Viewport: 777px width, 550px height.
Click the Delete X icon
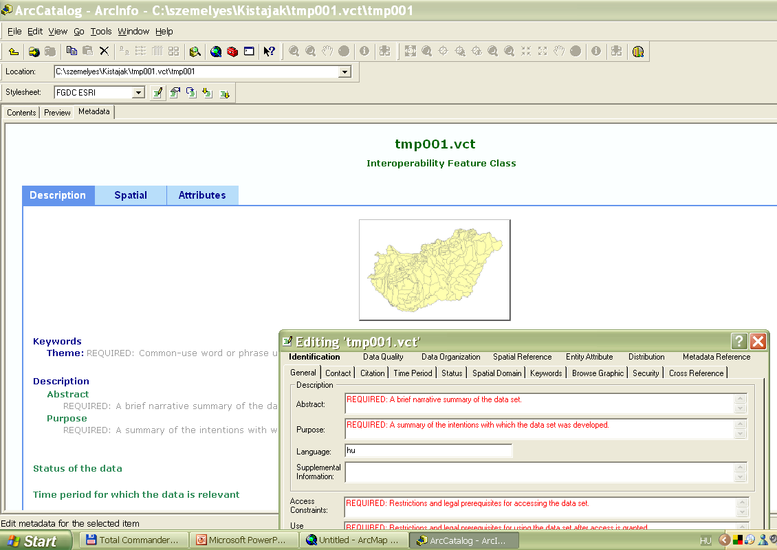click(104, 51)
